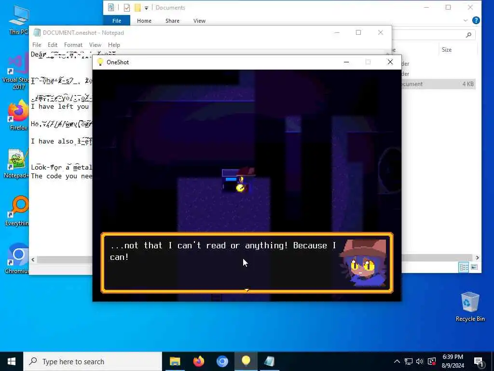The image size is (494, 371).
Task: Close the OneShot game window
Action: click(x=390, y=62)
